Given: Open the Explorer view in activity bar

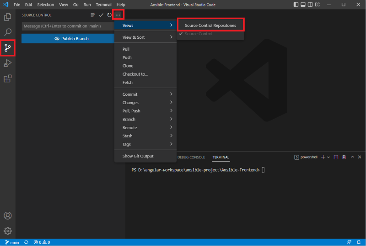Looking at the screenshot, I should 7,17.
